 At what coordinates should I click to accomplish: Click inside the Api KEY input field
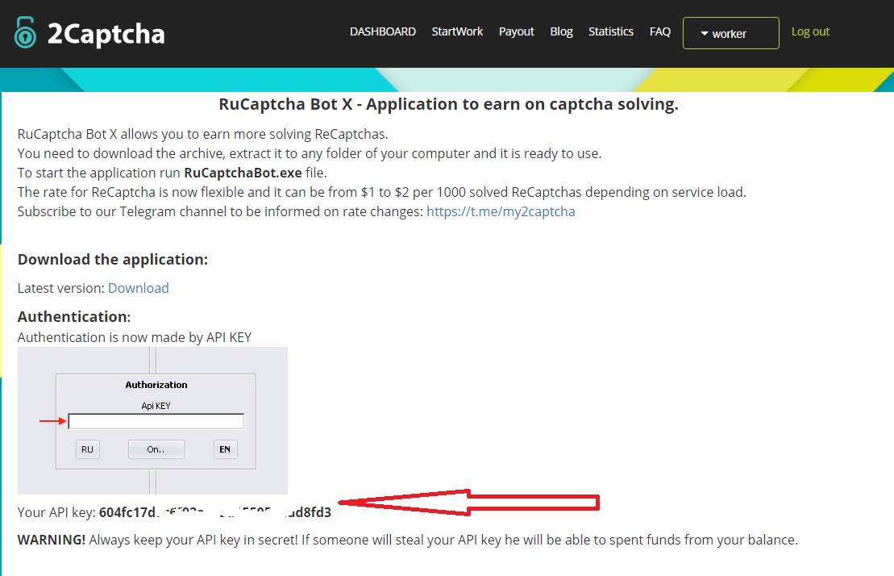tap(156, 420)
